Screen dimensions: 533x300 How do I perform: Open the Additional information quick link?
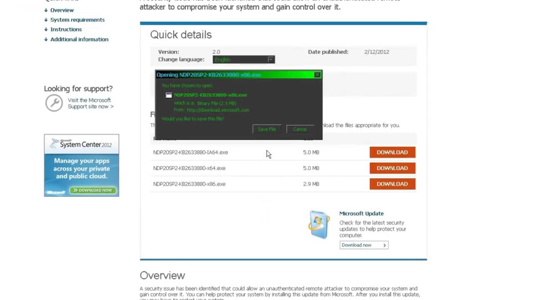click(x=79, y=39)
